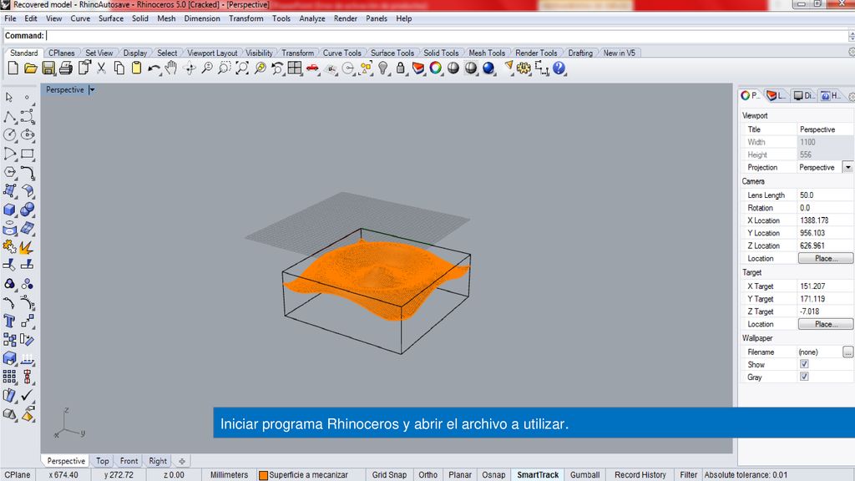Switch to the Front viewport tab
Screen dimensions: 855x481
point(129,461)
